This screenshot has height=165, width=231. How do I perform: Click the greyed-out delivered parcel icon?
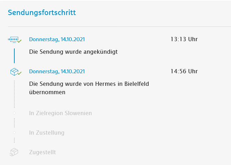(14, 152)
